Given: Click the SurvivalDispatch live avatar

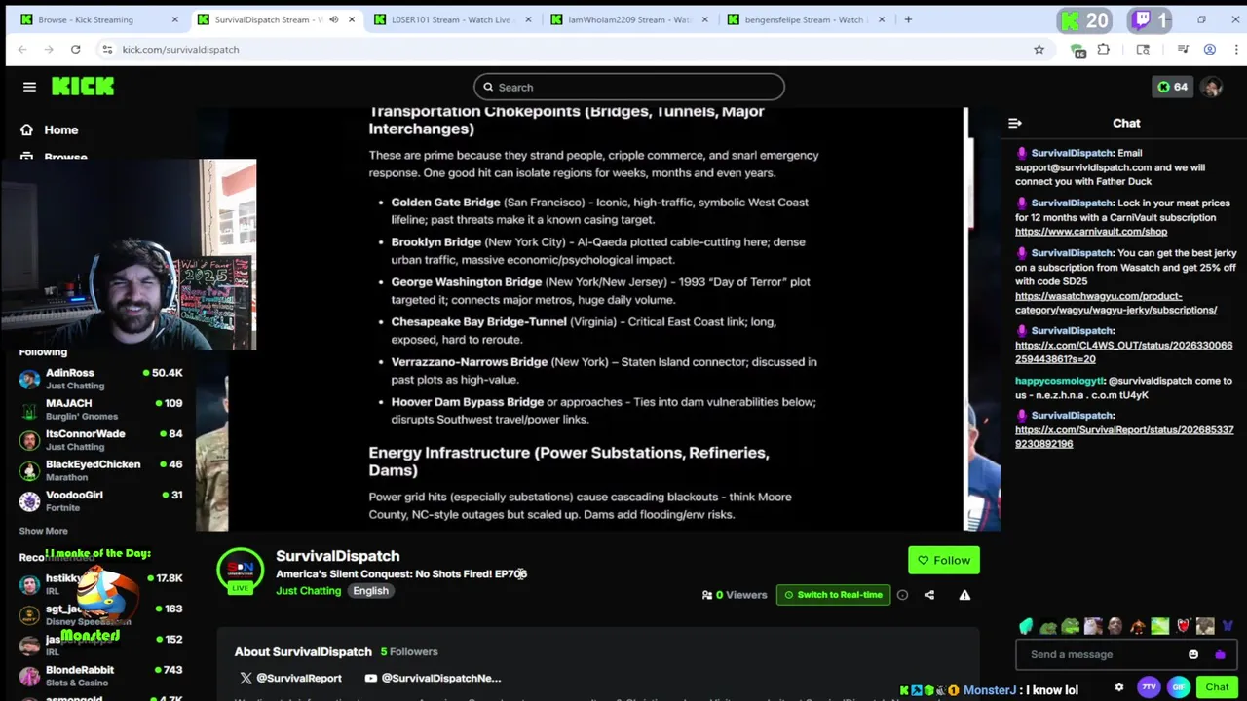Looking at the screenshot, I should [240, 572].
